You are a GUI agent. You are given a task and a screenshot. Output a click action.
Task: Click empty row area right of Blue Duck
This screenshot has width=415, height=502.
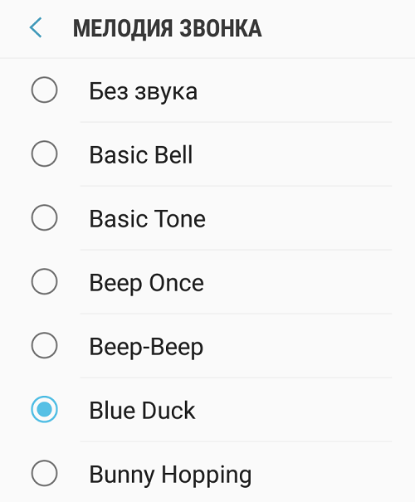pyautogui.click(x=293, y=410)
